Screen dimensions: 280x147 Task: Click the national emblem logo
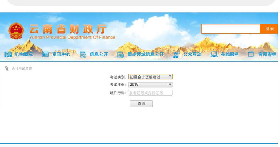(x=16, y=31)
